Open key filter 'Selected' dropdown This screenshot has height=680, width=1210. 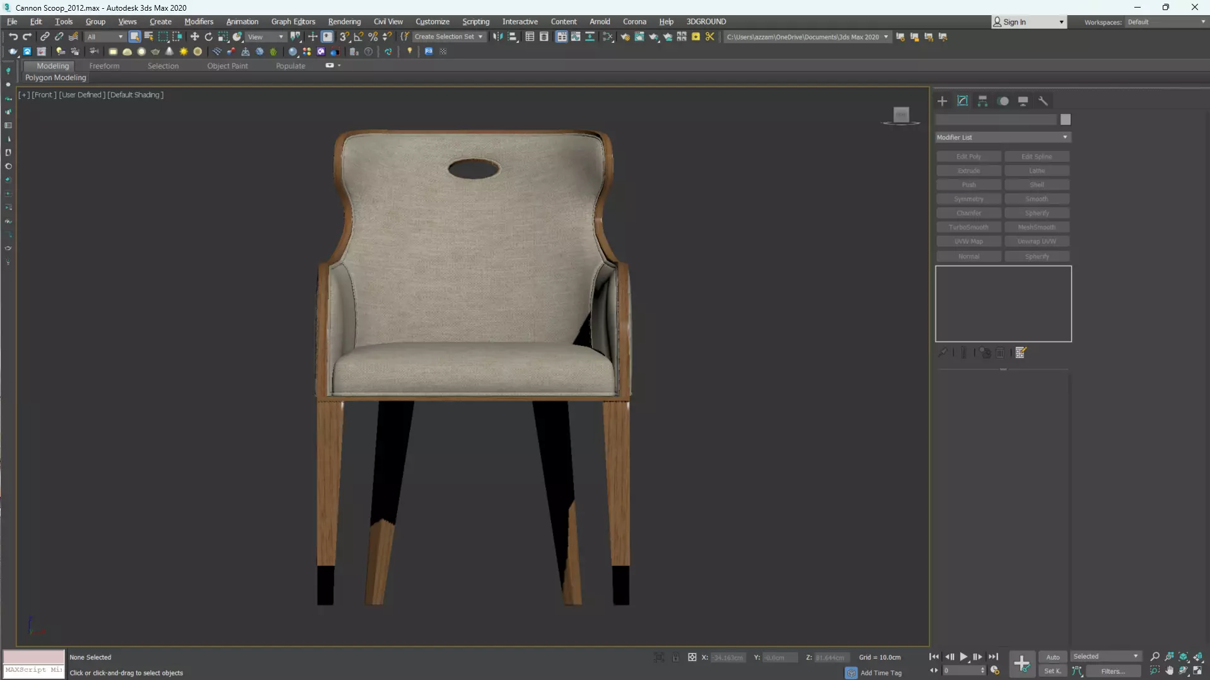pyautogui.click(x=1106, y=657)
